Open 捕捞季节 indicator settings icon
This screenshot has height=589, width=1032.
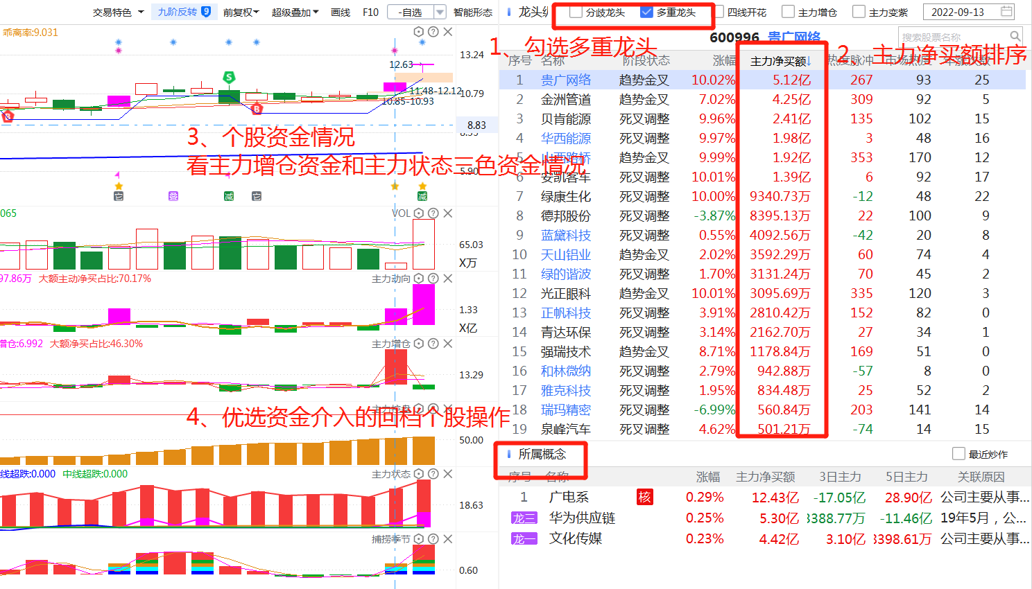419,539
